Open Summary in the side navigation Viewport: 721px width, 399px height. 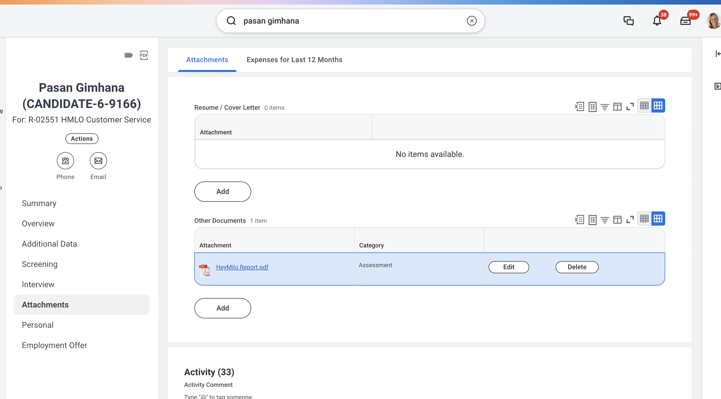pos(39,203)
